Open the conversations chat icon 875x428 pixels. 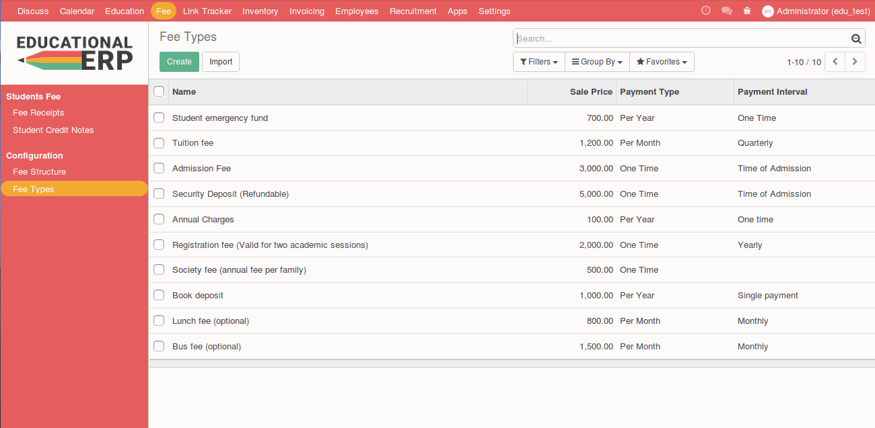[x=726, y=11]
